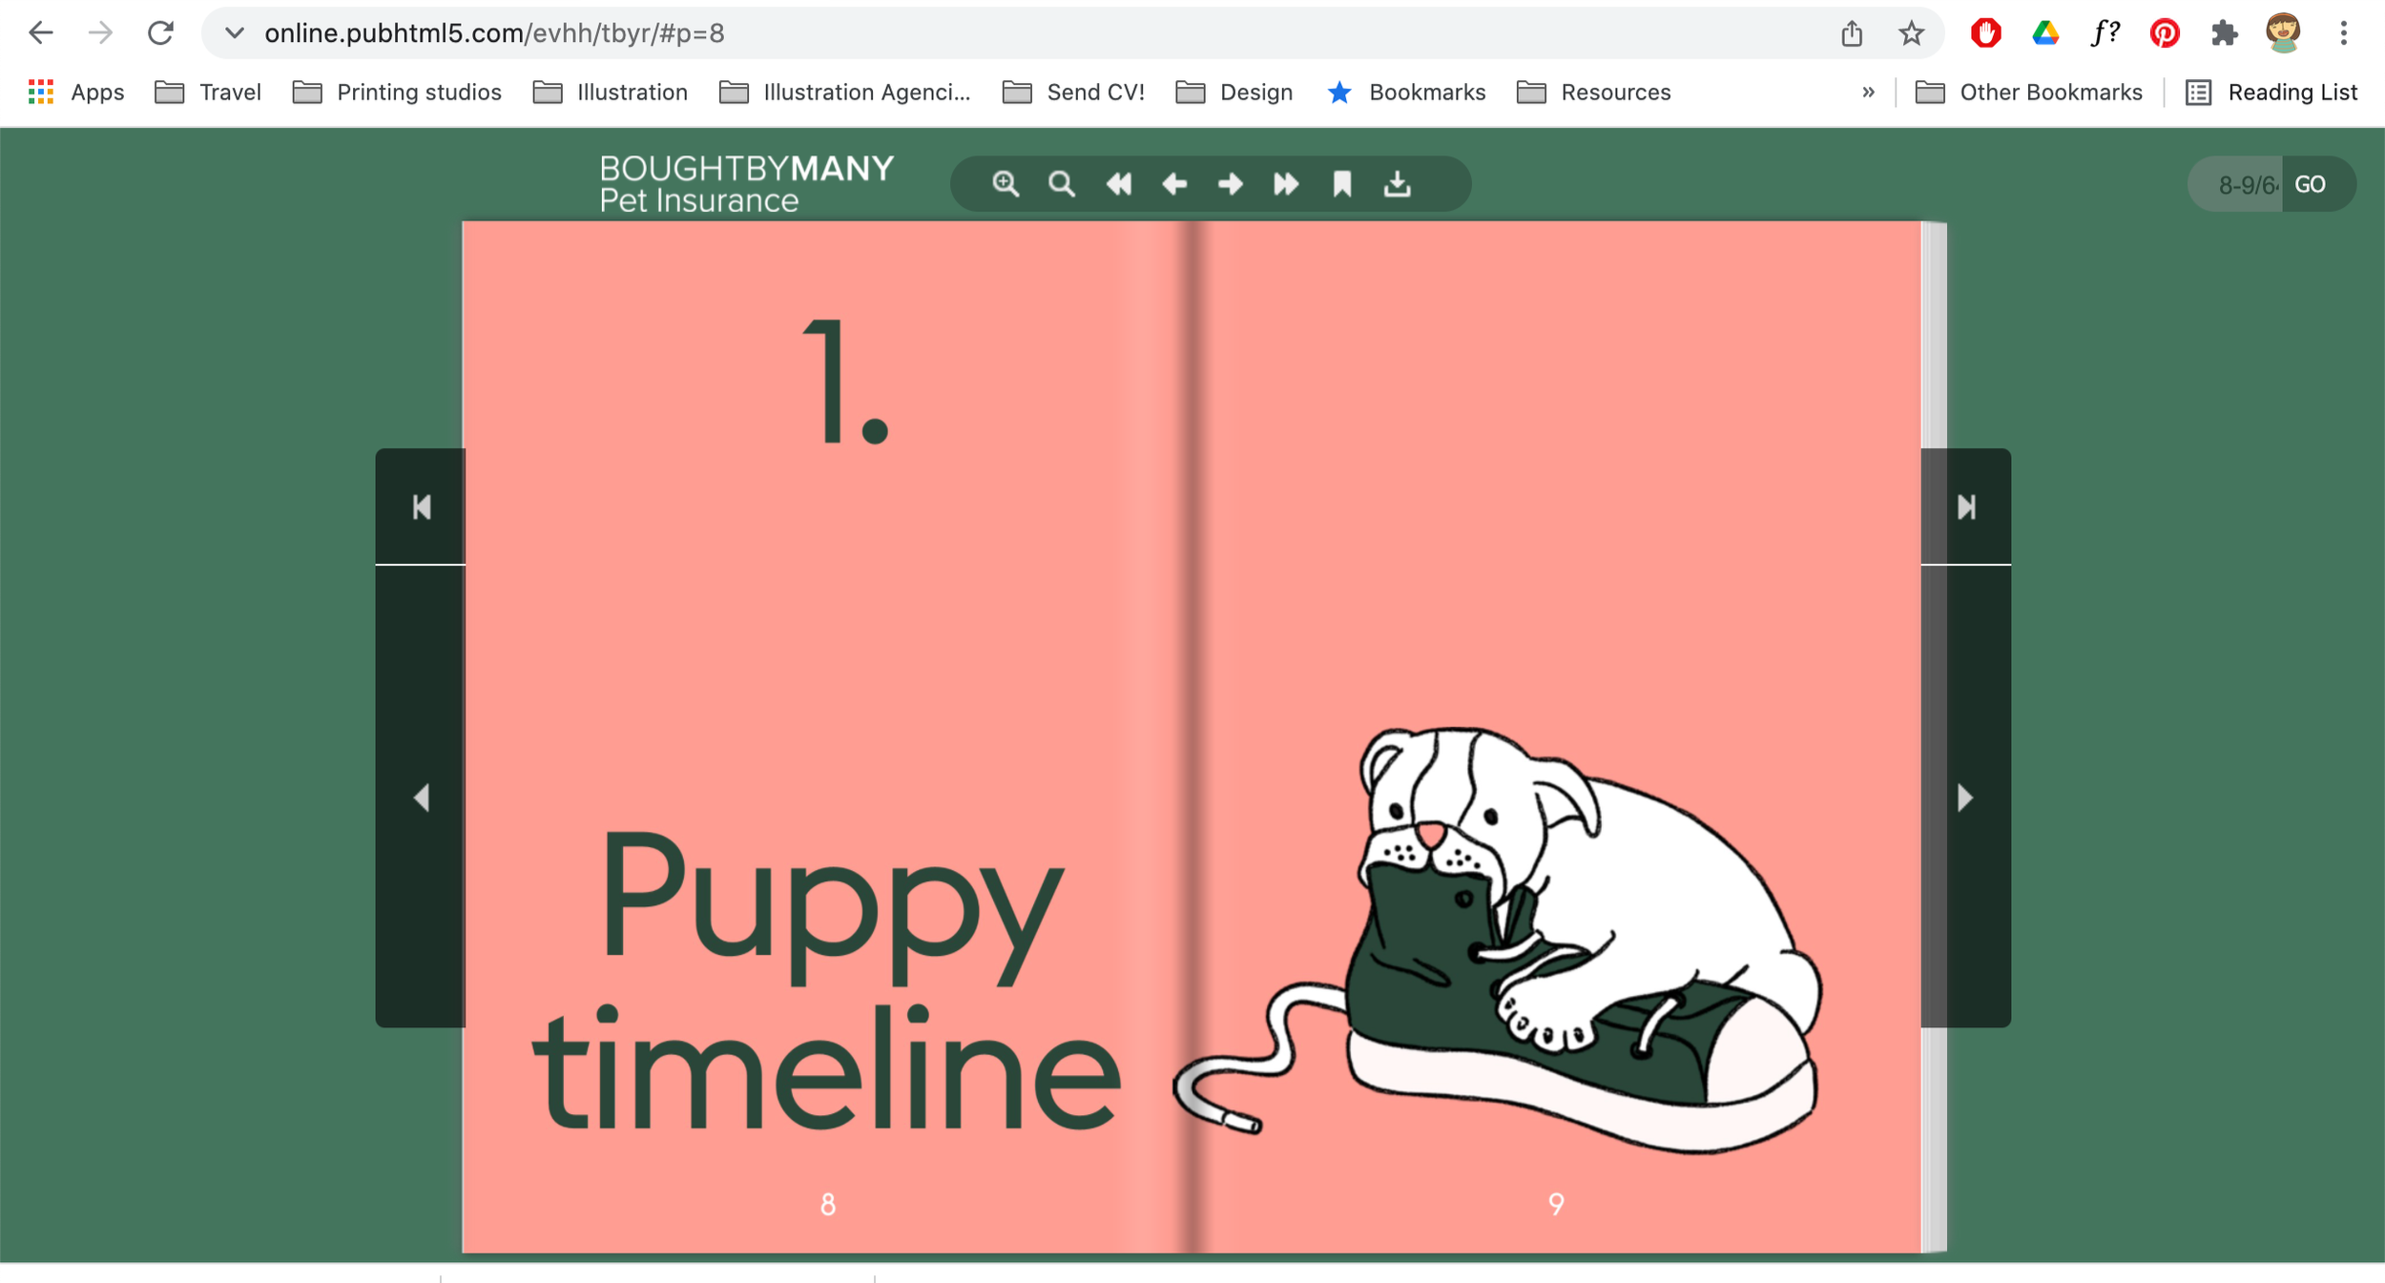The height and width of the screenshot is (1283, 2385).
Task: Flip to next page with right side arrow
Action: click(x=1965, y=797)
